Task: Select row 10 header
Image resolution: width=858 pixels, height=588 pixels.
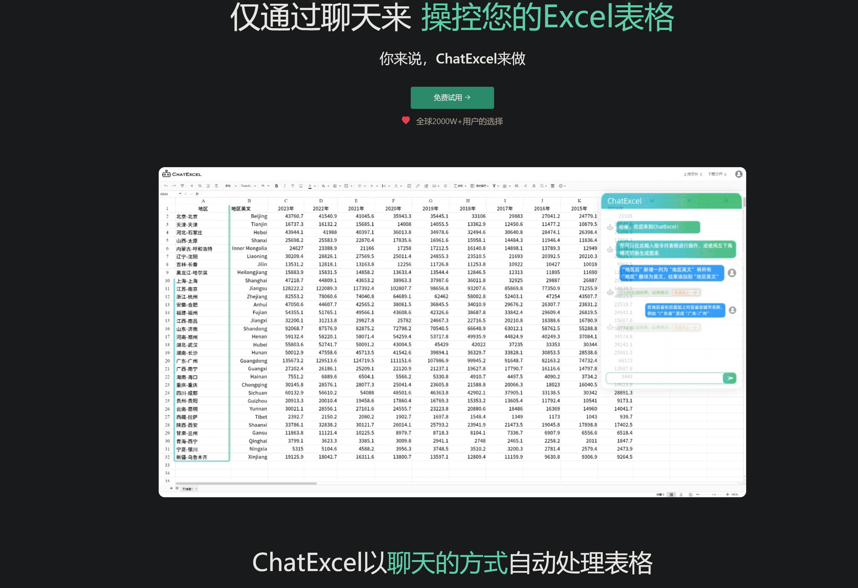Action: tap(167, 281)
